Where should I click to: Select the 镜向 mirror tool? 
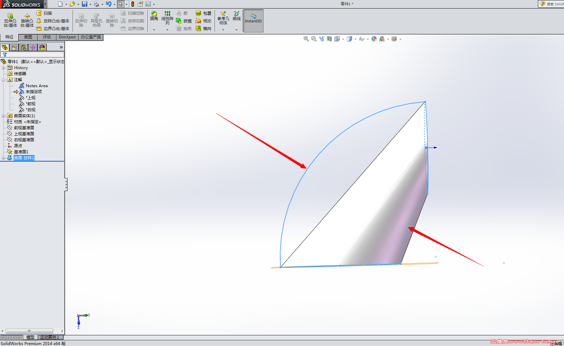[x=204, y=28]
